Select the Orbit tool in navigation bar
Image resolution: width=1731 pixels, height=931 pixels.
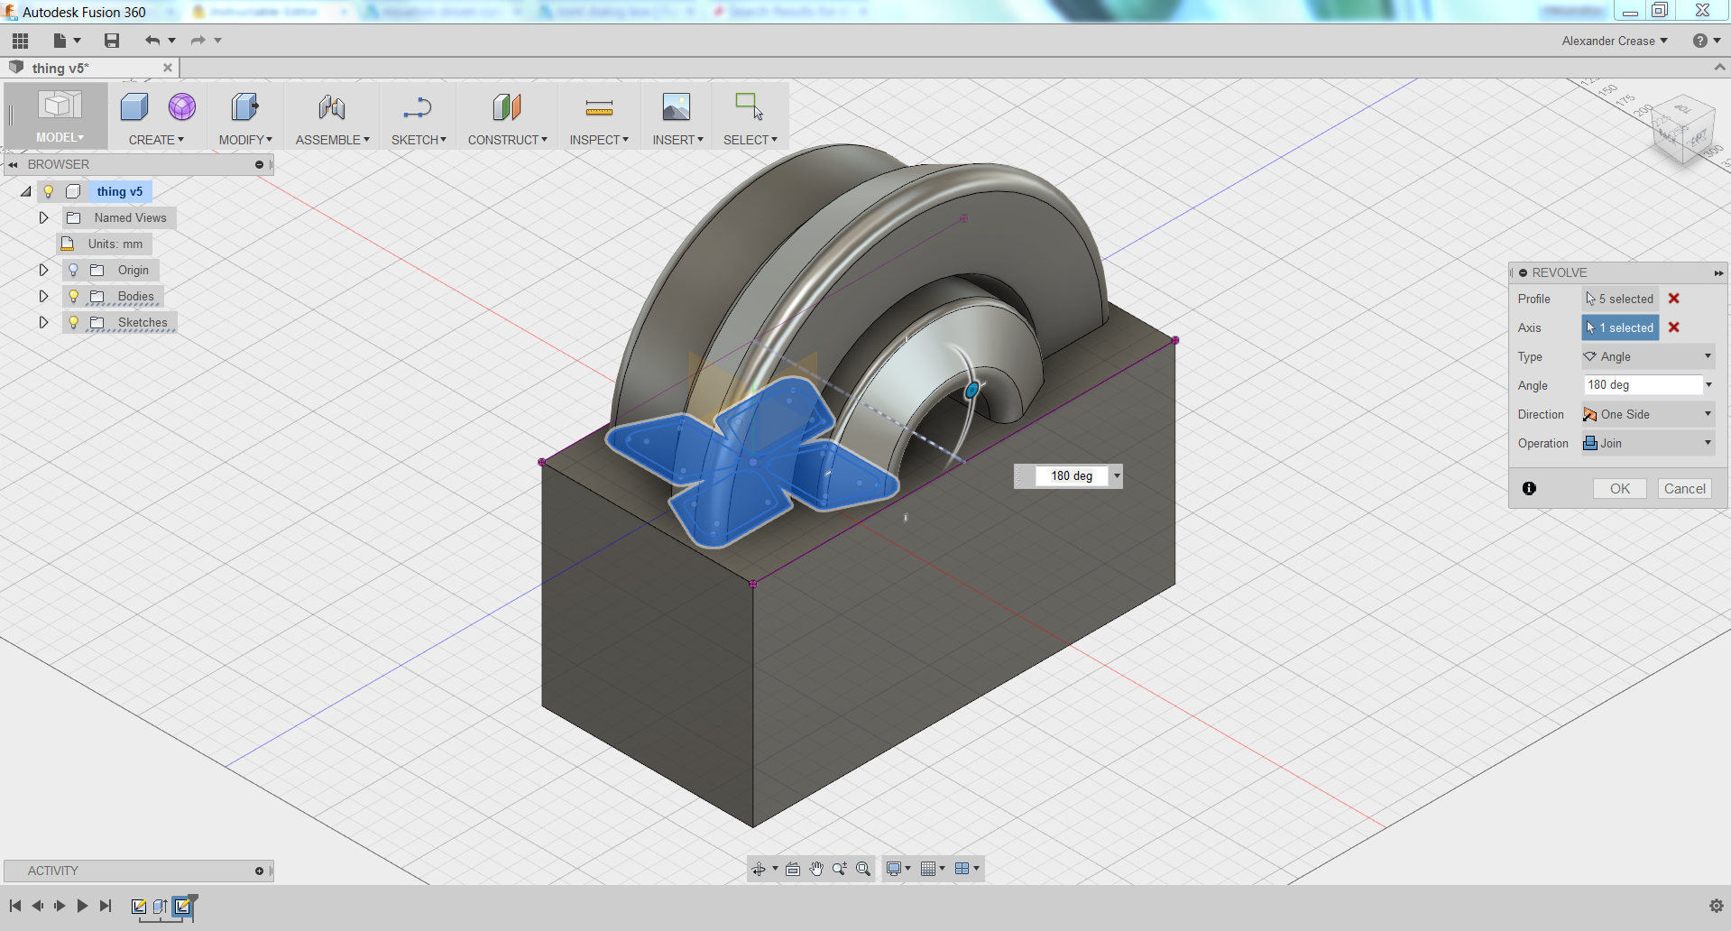click(x=760, y=869)
